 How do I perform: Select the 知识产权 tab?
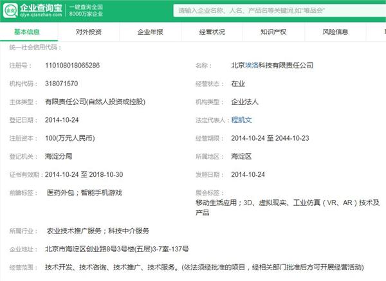pos(273,32)
